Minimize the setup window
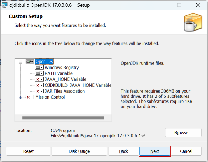The width and height of the screenshot is (208, 162). 161,5
